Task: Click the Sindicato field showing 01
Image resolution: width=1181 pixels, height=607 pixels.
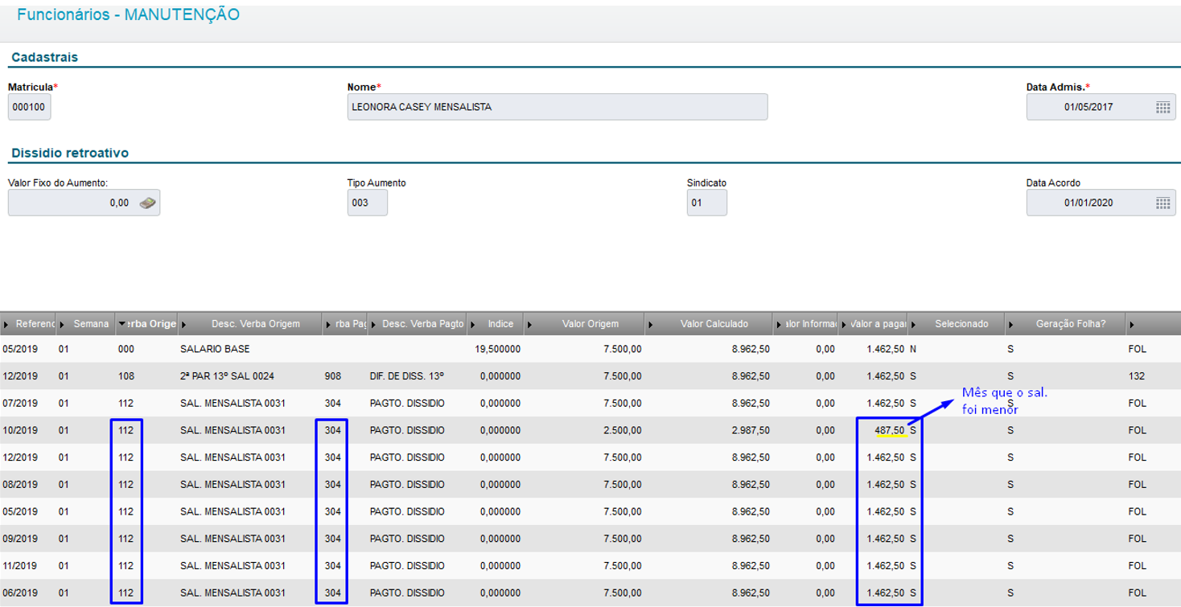Action: point(707,203)
